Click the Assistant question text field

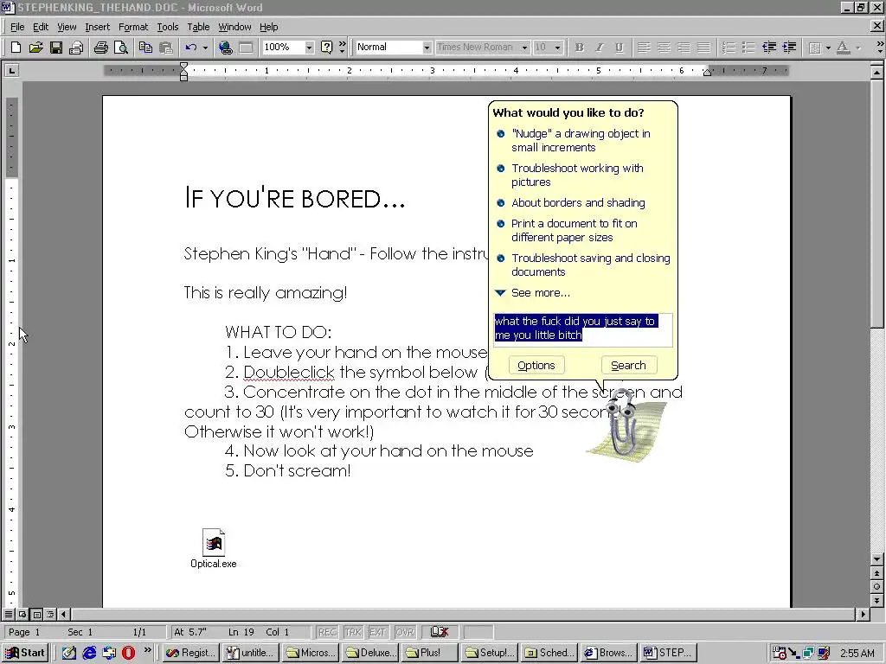pyautogui.click(x=583, y=329)
